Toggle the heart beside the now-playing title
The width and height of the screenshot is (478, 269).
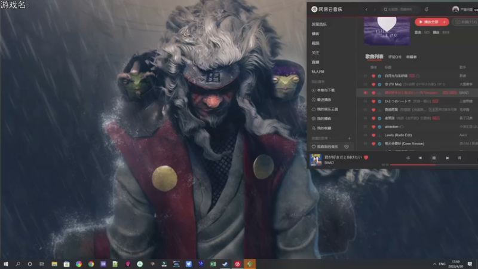[366, 157]
